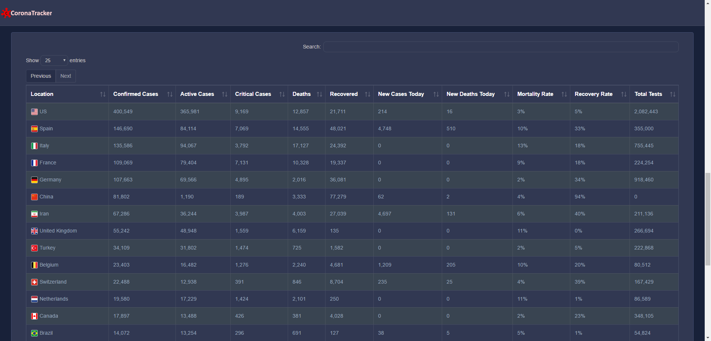Click the China flag icon

coord(34,197)
